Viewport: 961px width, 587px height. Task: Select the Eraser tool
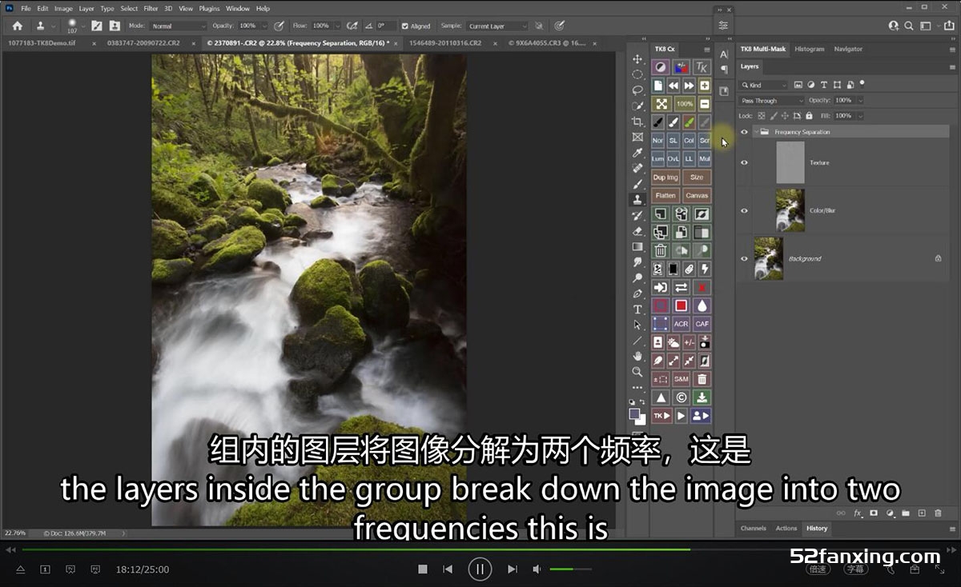click(637, 231)
